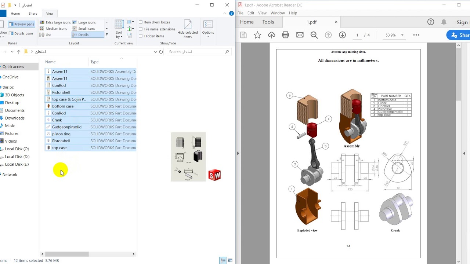Open the Options dropdown arrow

point(208,37)
